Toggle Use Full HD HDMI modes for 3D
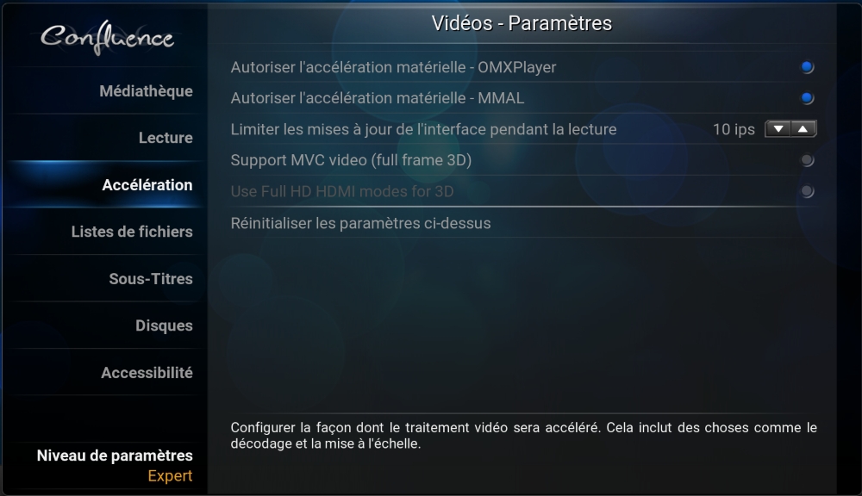Viewport: 862px width, 496px height. coord(807,191)
